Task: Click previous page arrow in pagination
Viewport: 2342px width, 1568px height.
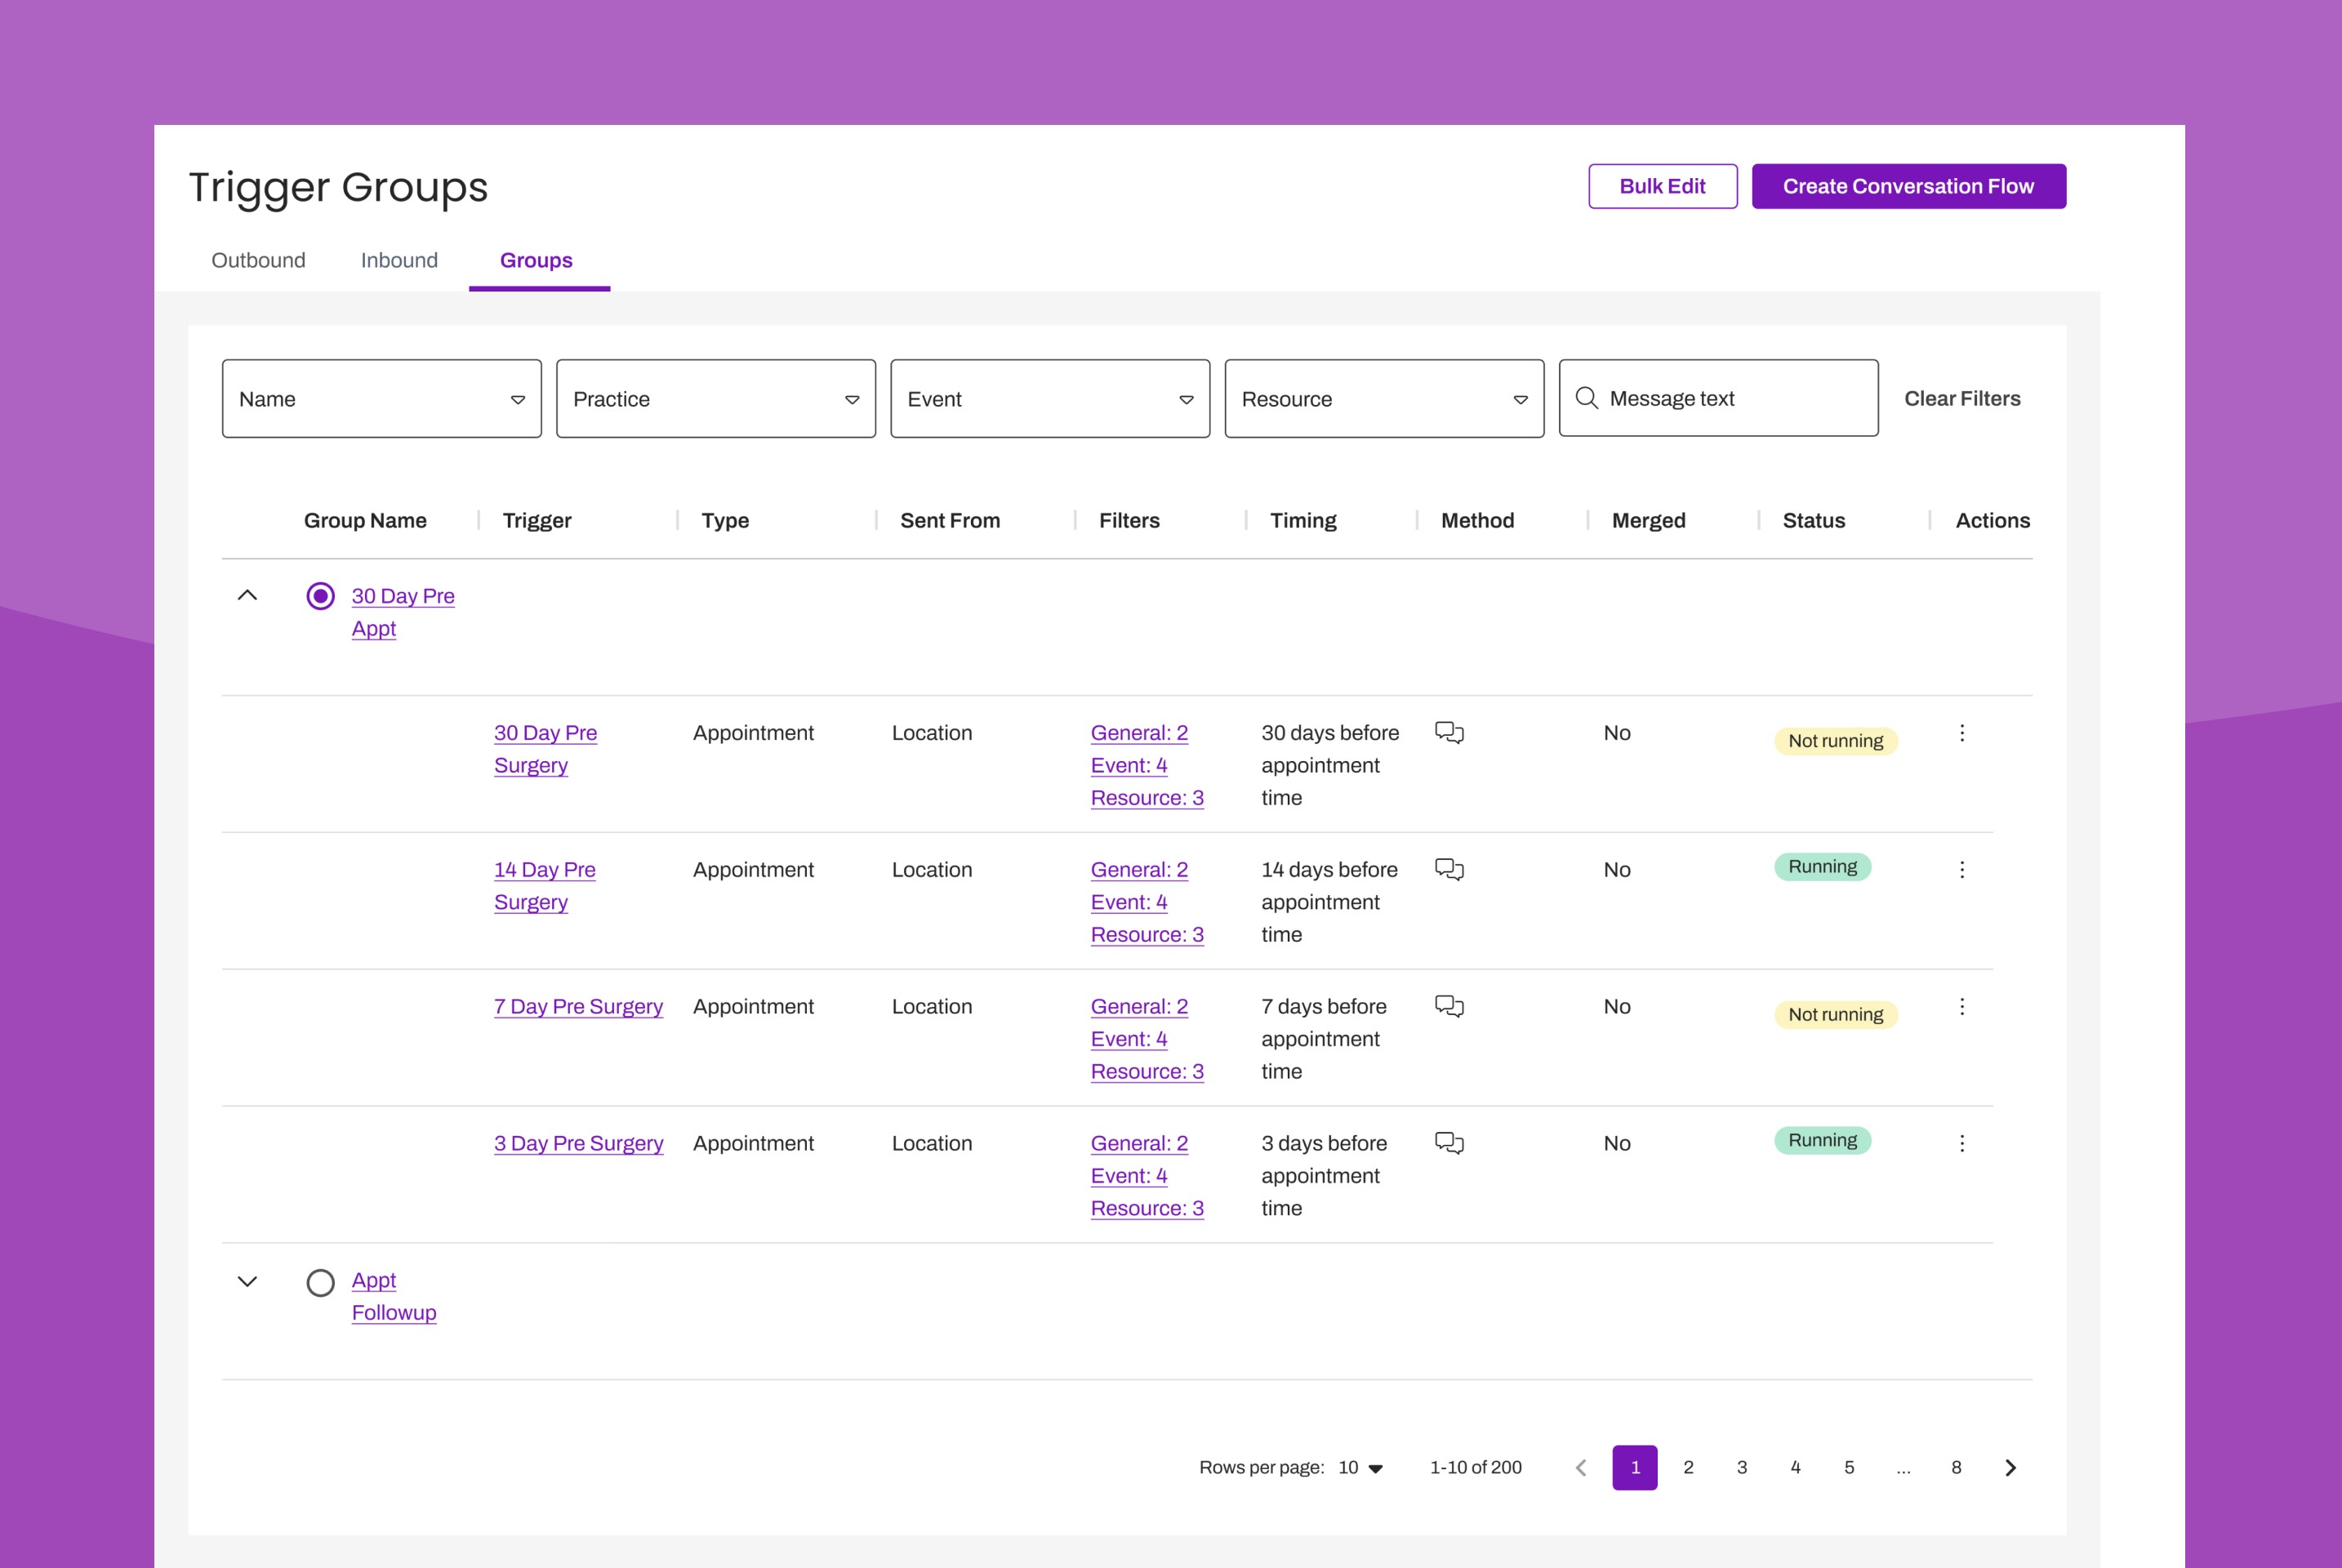Action: 1581,1467
